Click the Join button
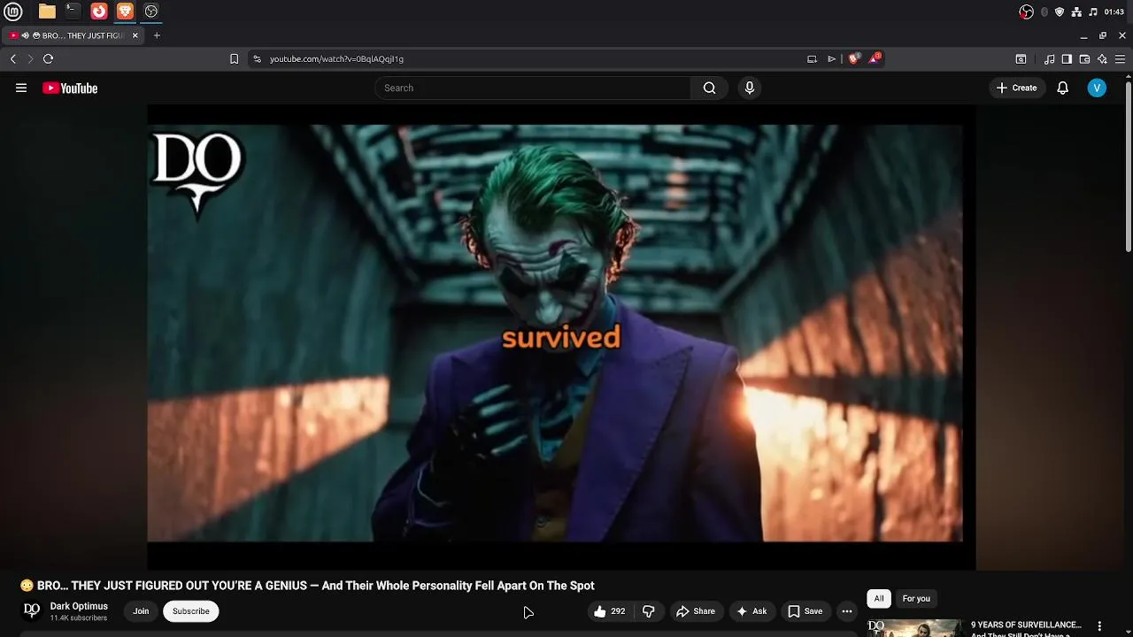This screenshot has height=637, width=1133. tap(141, 611)
